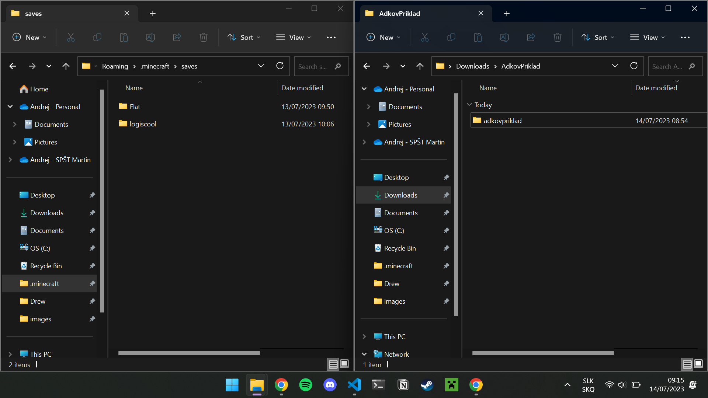This screenshot has width=708, height=398.
Task: Click Paste icon in saves window toolbar
Action: pos(124,37)
